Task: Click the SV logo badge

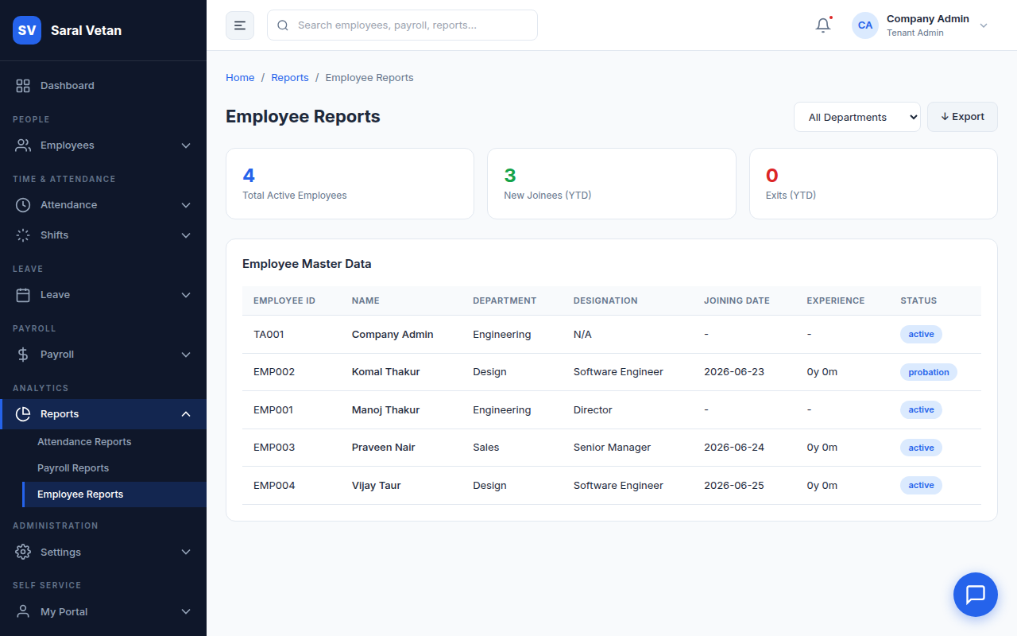Action: tap(27, 30)
